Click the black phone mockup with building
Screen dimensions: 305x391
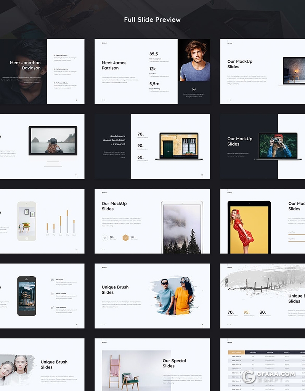(x=27, y=296)
